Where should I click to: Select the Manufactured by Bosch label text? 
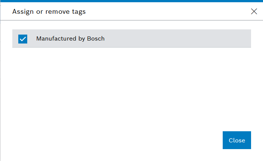pyautogui.click(x=71, y=39)
